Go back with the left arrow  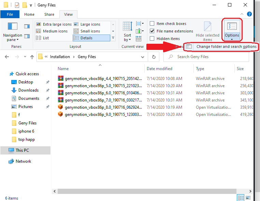[7, 57]
